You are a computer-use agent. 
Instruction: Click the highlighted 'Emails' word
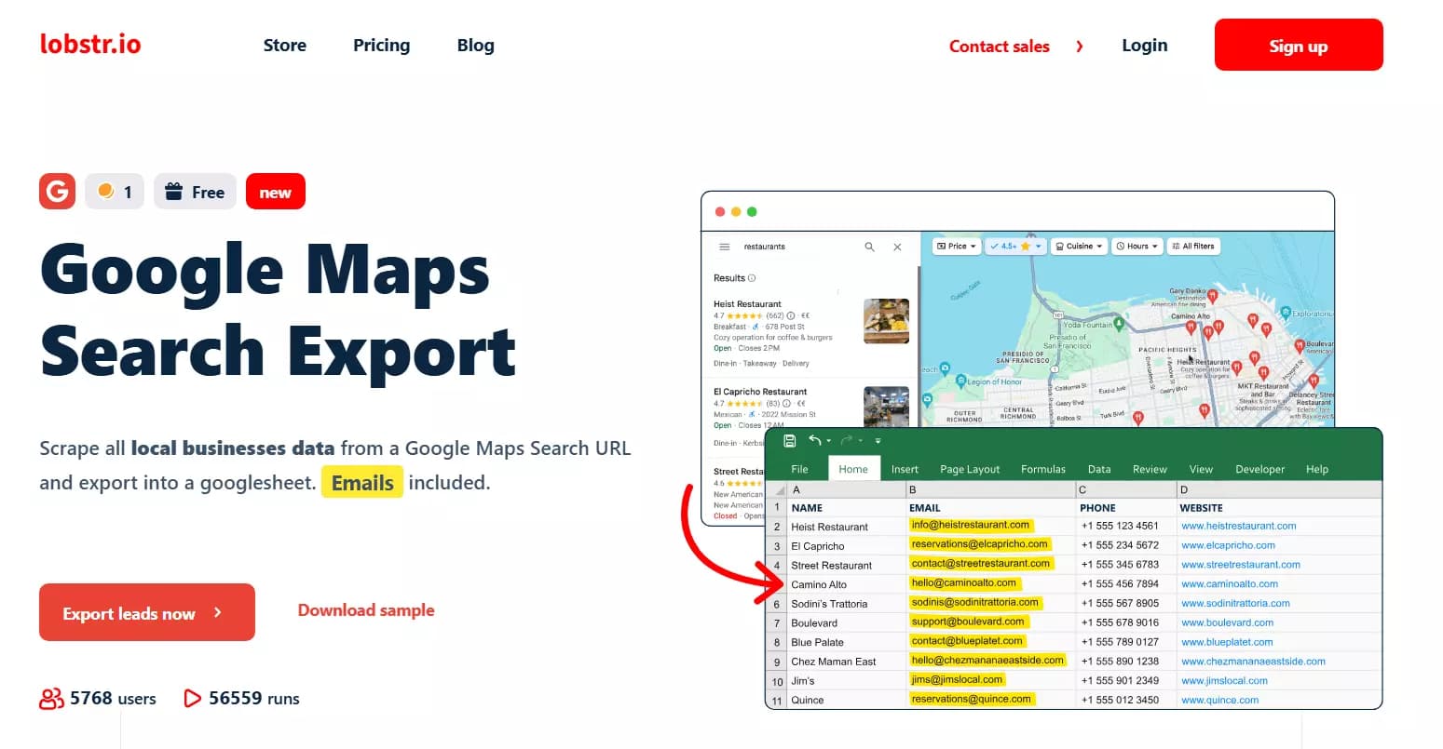(x=362, y=483)
